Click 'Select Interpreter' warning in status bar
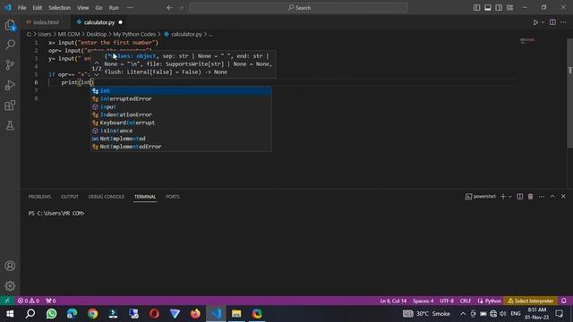Screen dimensions: 573x322 [531, 301]
